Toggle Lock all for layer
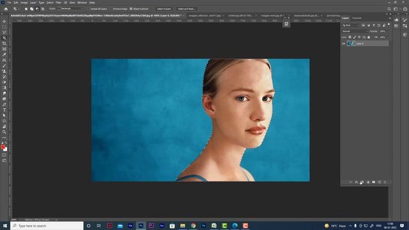409x230 pixels. (369, 37)
